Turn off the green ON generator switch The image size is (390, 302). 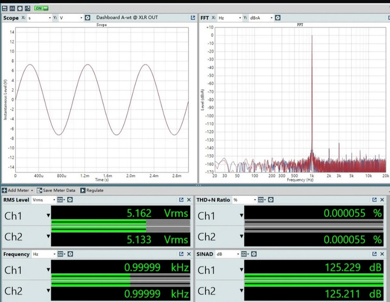(x=41, y=8)
